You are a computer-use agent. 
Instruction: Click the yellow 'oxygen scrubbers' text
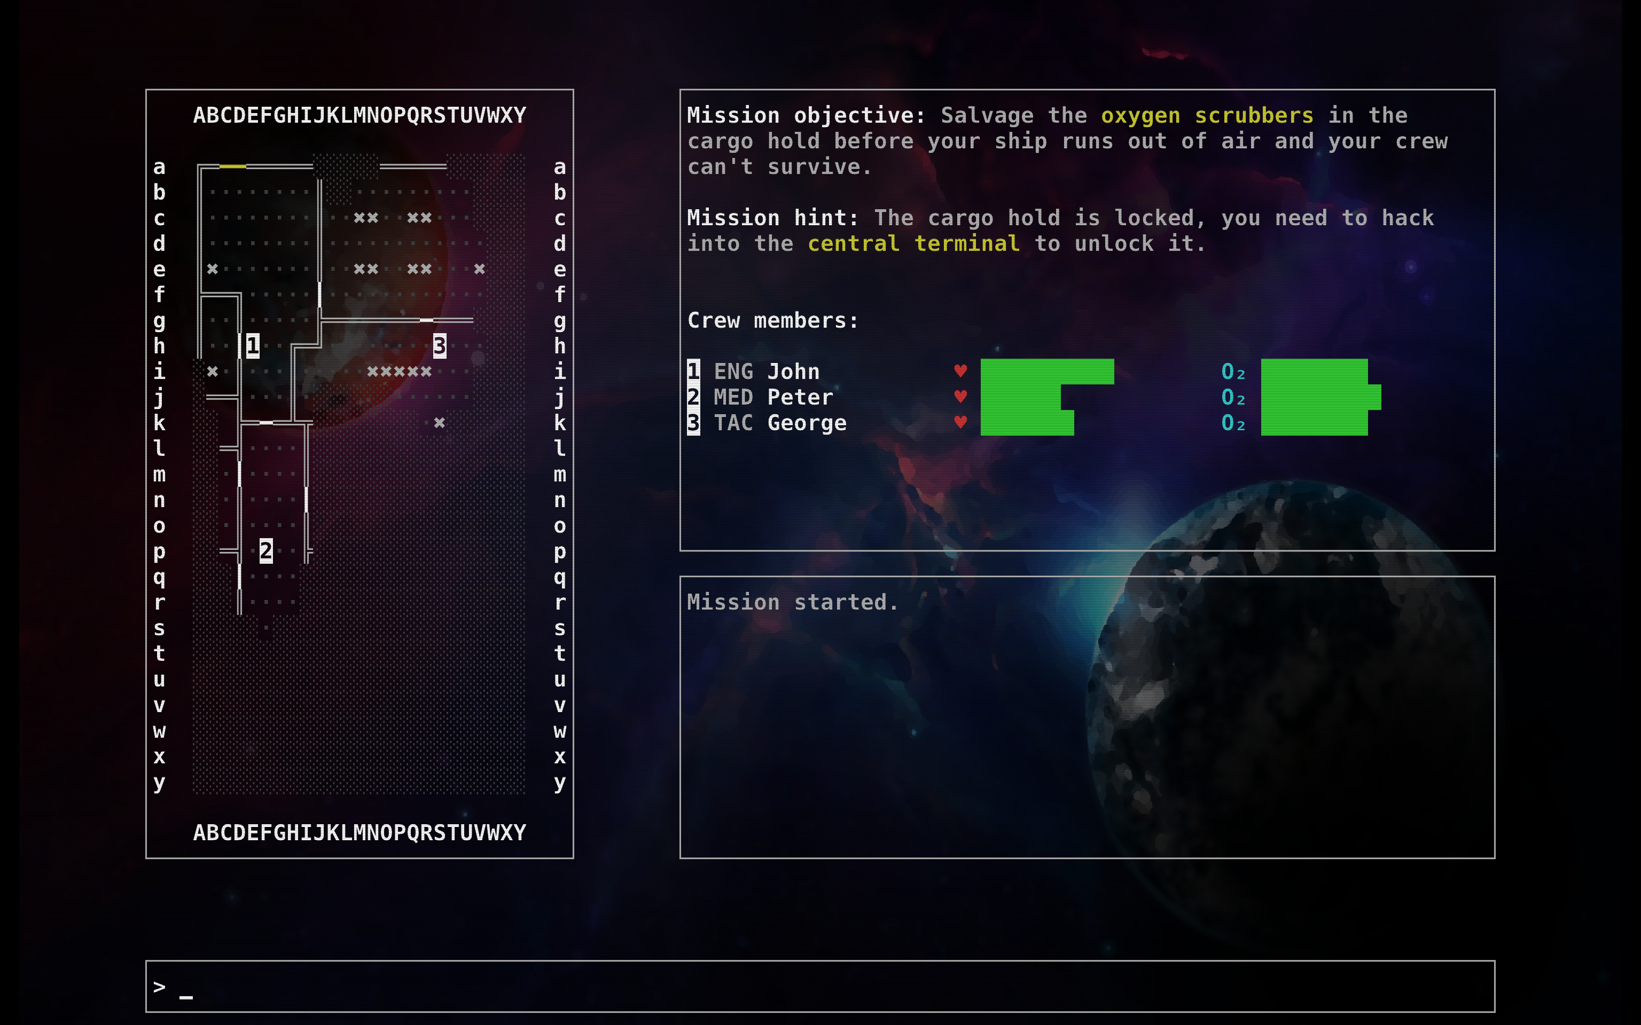(x=1207, y=115)
